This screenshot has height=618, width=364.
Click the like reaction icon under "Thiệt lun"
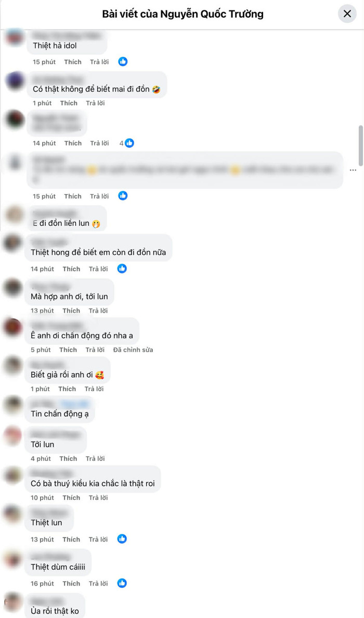click(122, 539)
